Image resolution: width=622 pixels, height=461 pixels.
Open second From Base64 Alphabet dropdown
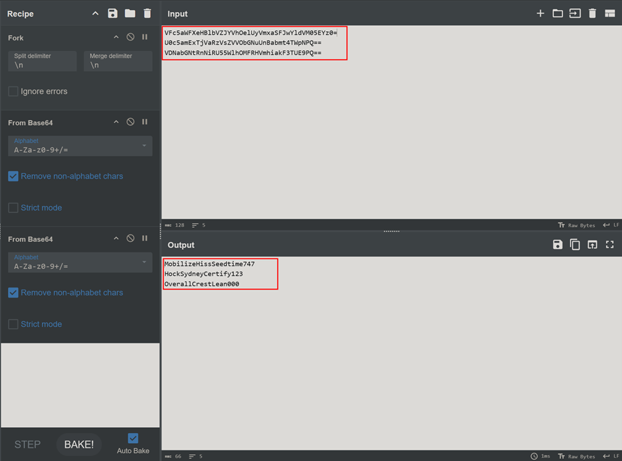click(80, 262)
